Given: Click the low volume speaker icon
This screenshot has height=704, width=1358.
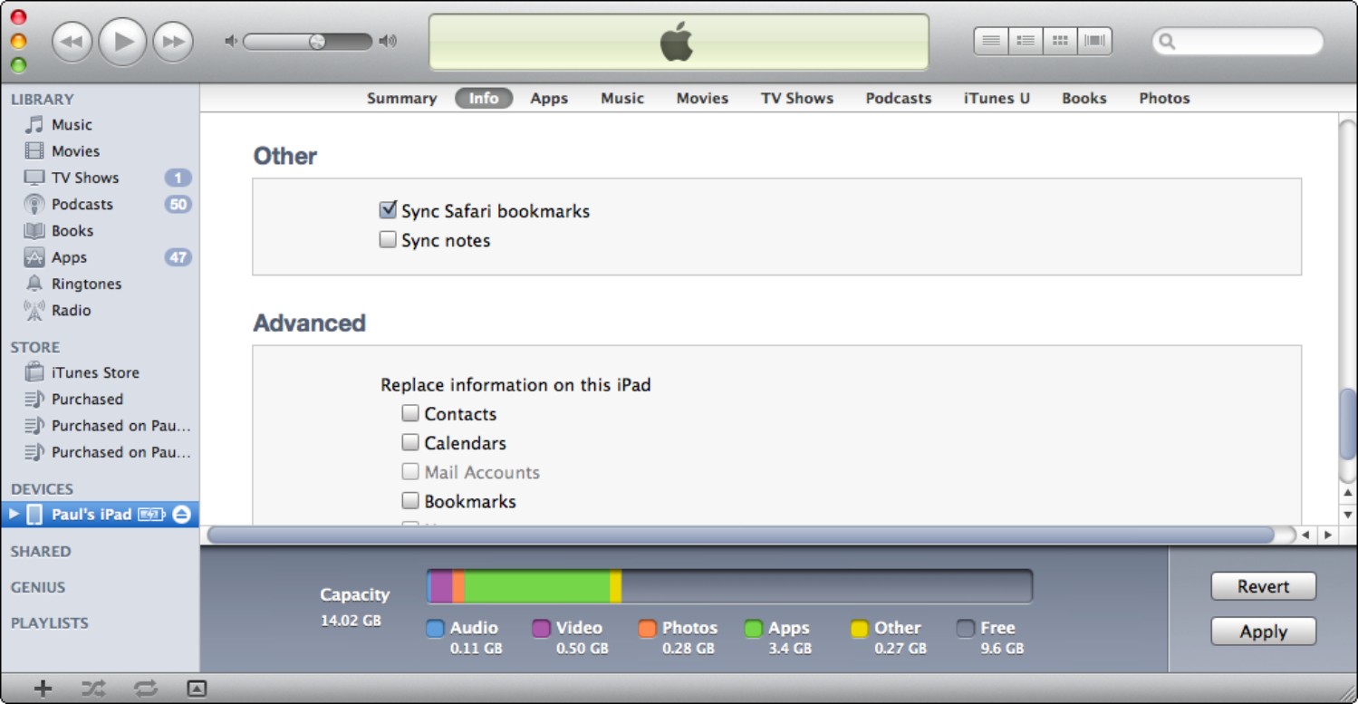Looking at the screenshot, I should [x=231, y=41].
